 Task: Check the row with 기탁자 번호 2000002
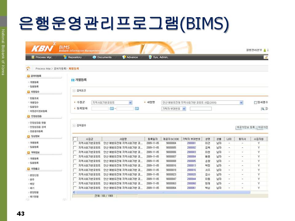[75, 148]
